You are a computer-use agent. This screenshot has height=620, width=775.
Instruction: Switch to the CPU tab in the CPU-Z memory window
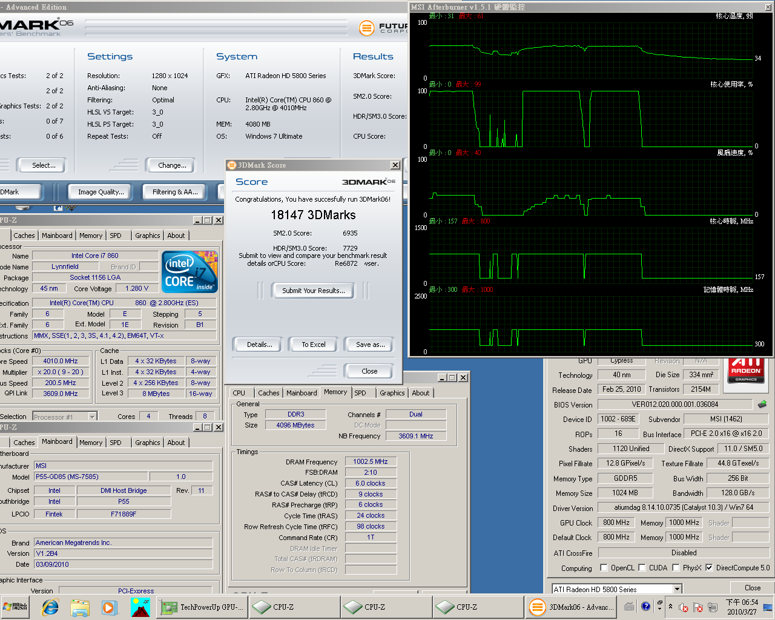click(239, 393)
